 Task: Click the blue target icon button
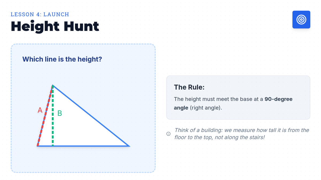click(x=301, y=19)
